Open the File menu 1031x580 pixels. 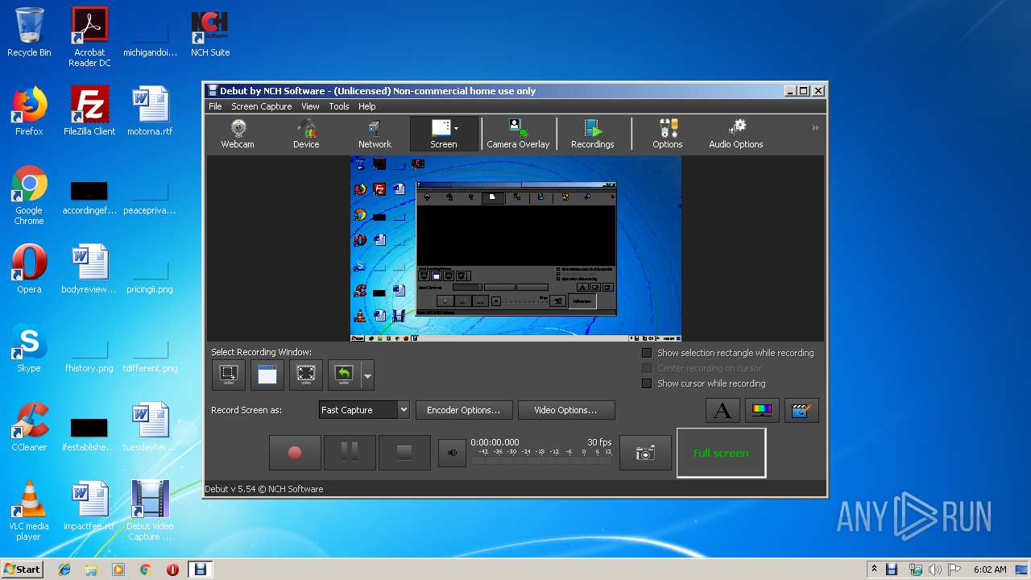tap(215, 106)
